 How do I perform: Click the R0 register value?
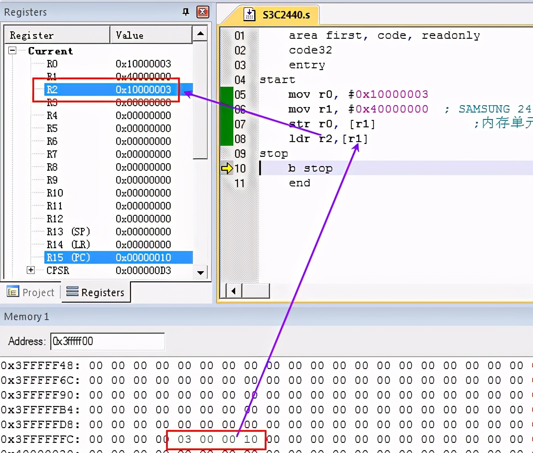143,64
